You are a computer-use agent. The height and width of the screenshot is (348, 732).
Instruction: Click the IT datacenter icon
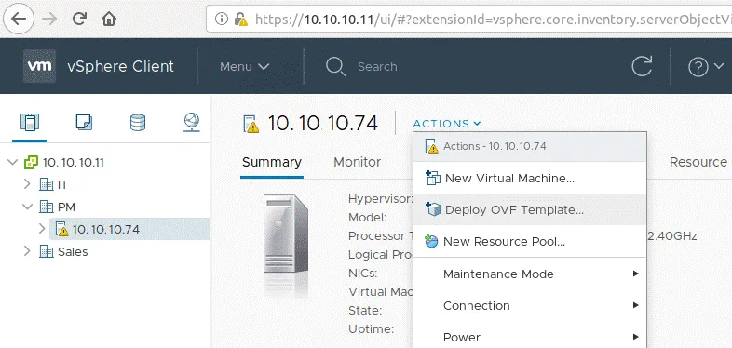pos(47,185)
